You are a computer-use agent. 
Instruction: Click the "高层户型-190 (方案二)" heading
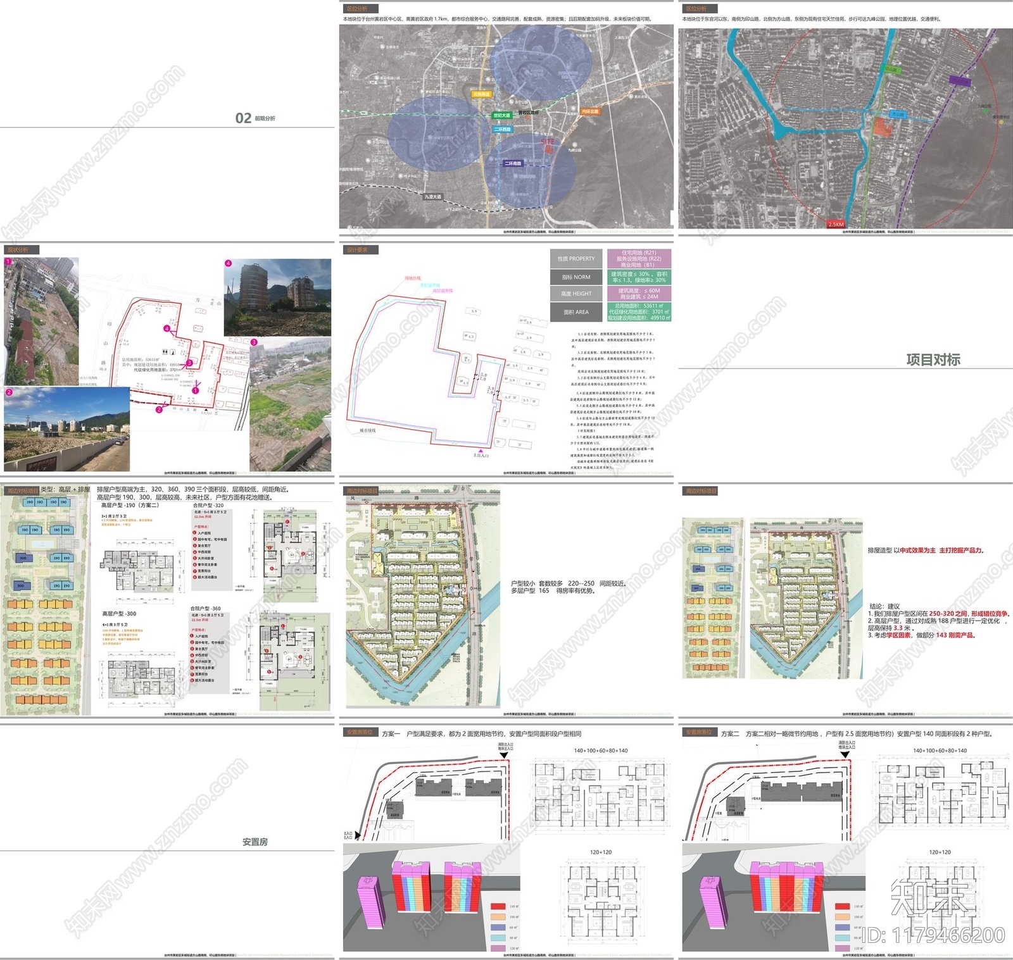(x=130, y=505)
